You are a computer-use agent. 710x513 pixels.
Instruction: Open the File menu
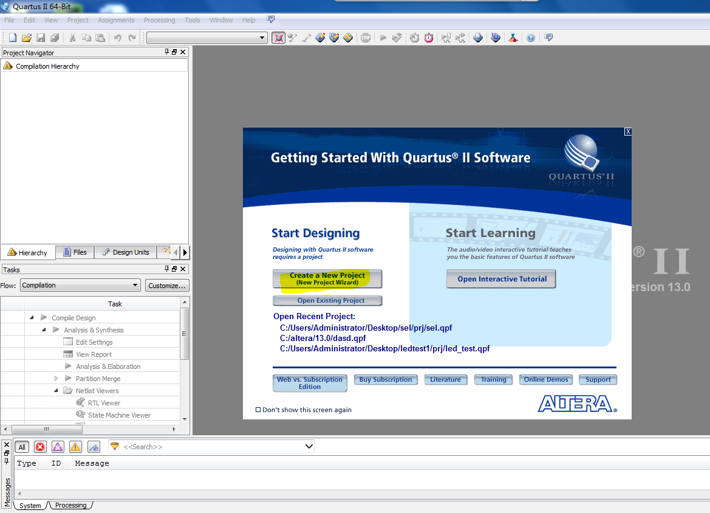pyautogui.click(x=9, y=20)
